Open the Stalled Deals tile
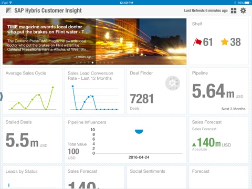252x189 pixels. [32, 140]
